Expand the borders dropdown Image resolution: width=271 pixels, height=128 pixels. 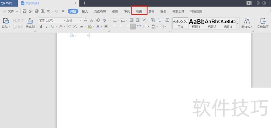point(165,27)
